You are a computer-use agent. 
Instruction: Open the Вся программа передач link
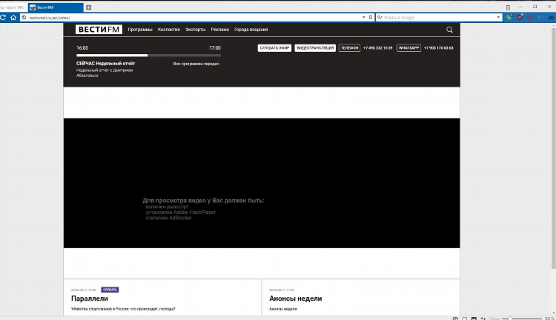[x=196, y=64]
